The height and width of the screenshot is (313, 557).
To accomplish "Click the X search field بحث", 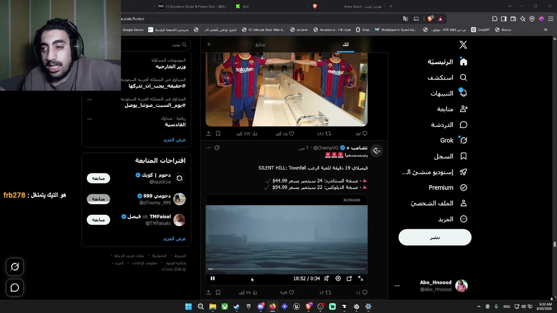I will (x=157, y=45).
